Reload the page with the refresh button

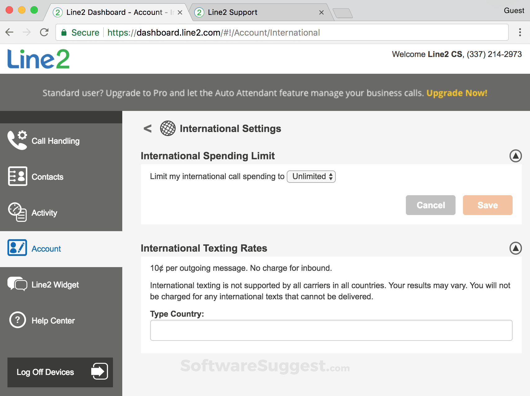[x=44, y=33]
